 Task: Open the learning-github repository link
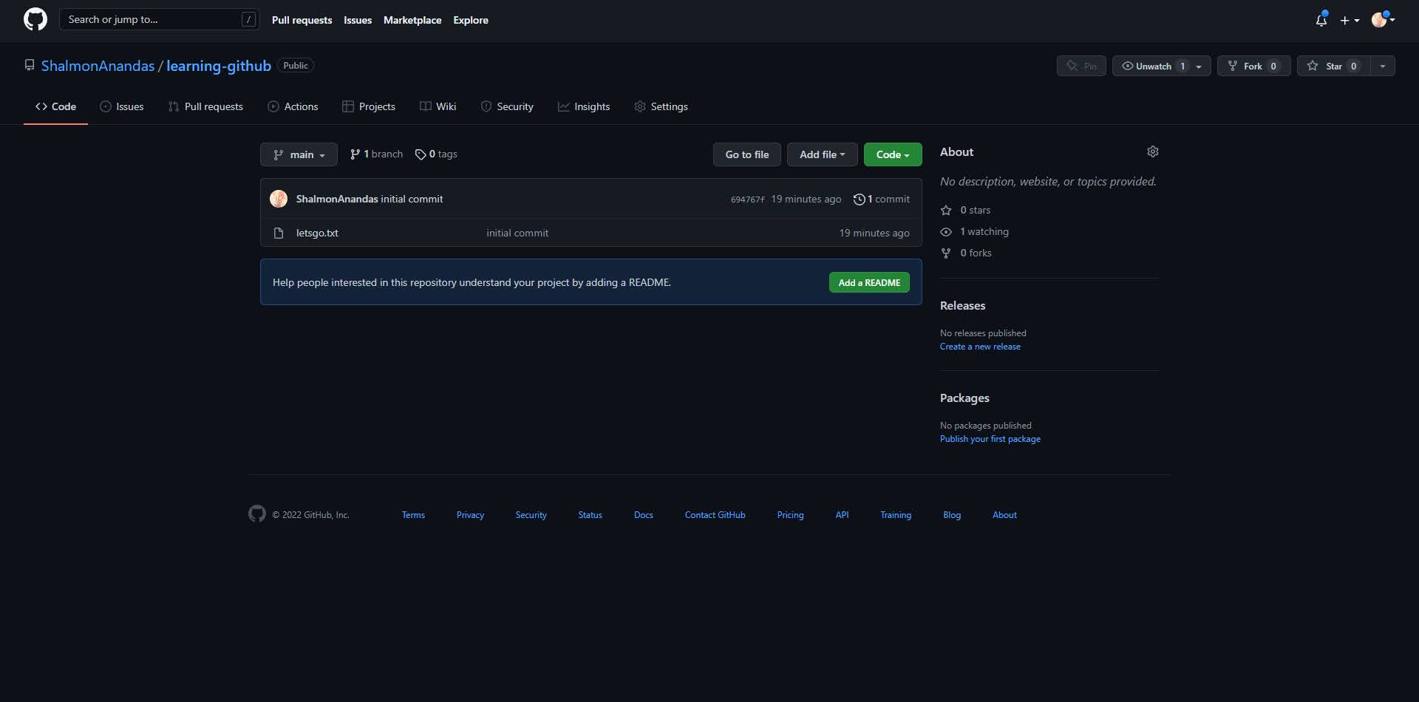(219, 66)
